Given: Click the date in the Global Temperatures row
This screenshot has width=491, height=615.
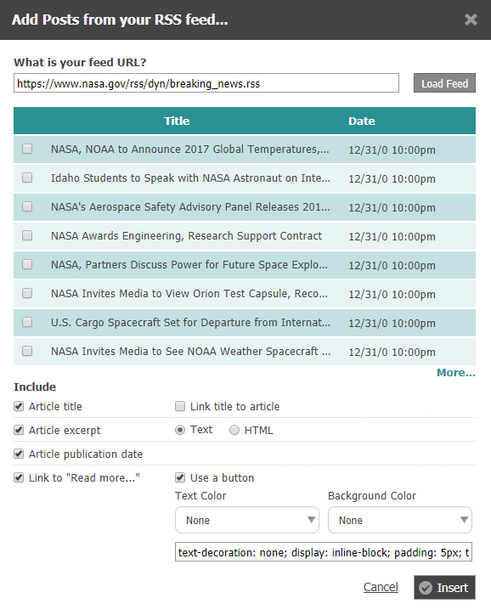Looking at the screenshot, I should (x=392, y=150).
